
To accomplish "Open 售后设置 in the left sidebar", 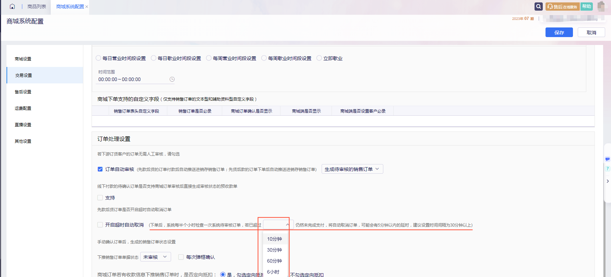I will click(45, 92).
